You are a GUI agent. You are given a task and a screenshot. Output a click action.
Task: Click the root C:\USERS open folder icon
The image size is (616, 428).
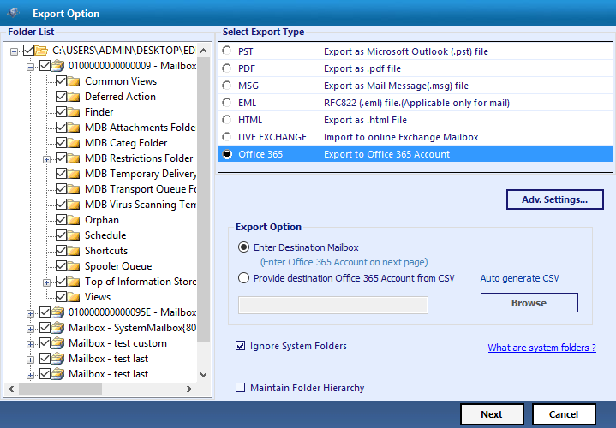pos(41,51)
